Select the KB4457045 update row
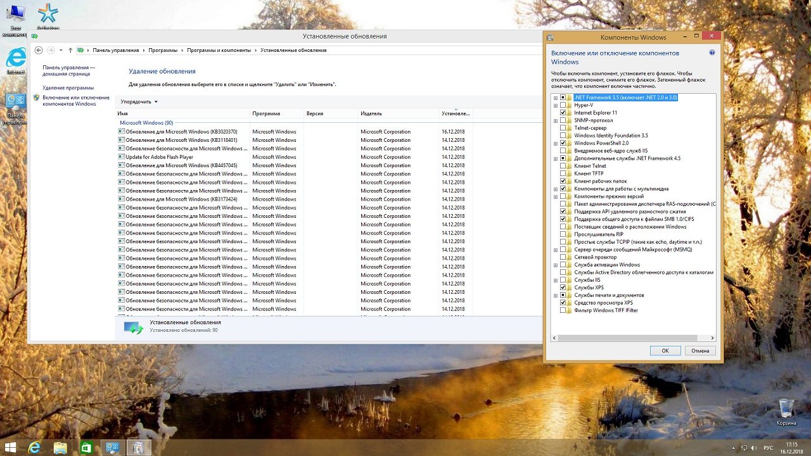The width and height of the screenshot is (811, 456). 294,165
